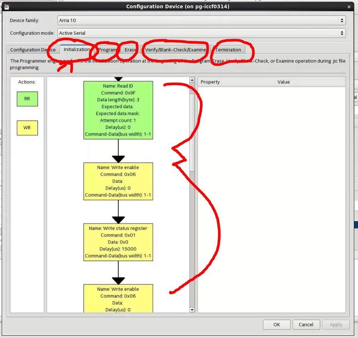Click the Cancel button
This screenshot has height=338, width=358.
306,324
